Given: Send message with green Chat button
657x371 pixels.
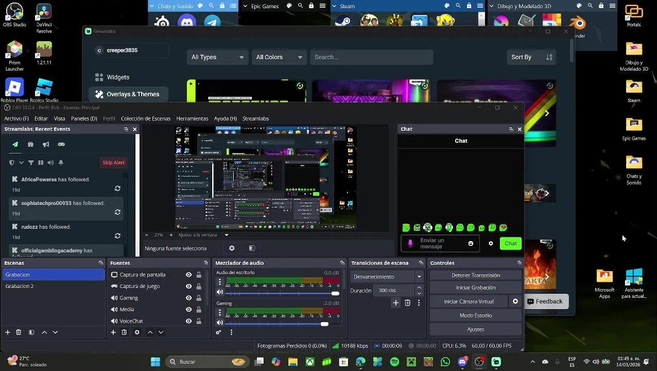Looking at the screenshot, I should coord(511,244).
